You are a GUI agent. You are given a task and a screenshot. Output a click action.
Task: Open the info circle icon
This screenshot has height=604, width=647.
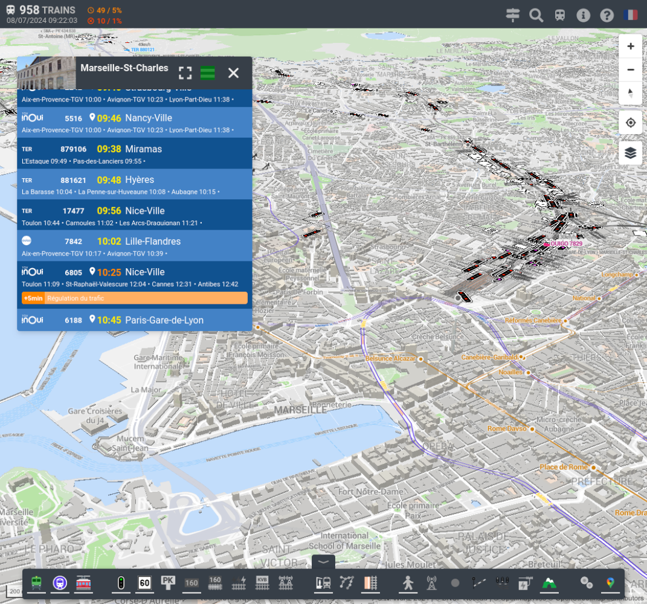(583, 15)
